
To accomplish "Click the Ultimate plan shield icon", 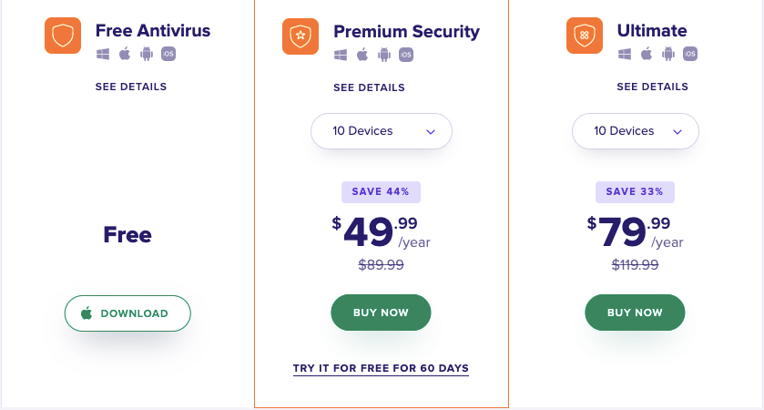I will [x=585, y=36].
